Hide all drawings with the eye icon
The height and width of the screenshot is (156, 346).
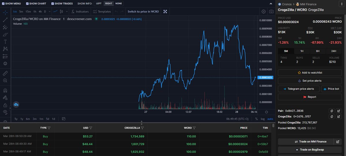[x=5, y=112]
